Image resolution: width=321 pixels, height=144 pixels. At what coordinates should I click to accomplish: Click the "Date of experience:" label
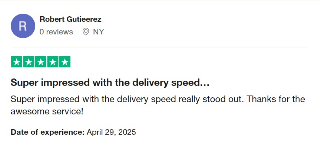[x=47, y=132]
